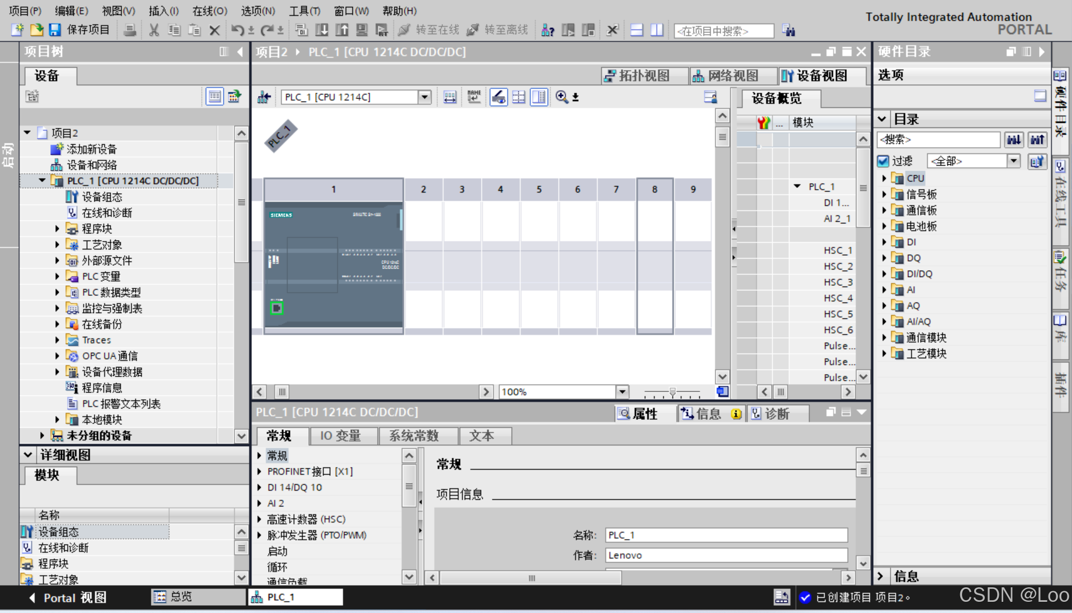Screen dimensions: 1072x613
Task: Open the 全部 profile dropdown in catalog
Action: point(1013,161)
